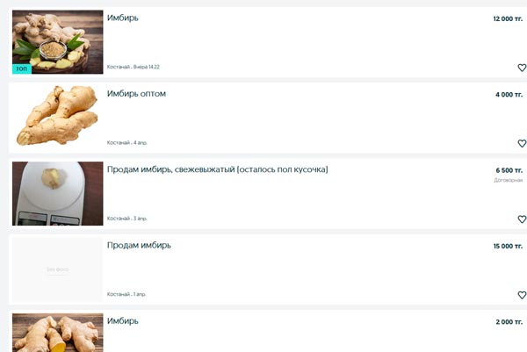
Task: Open the last Имбирь listing for 2 000 тг.
Action: 123,321
